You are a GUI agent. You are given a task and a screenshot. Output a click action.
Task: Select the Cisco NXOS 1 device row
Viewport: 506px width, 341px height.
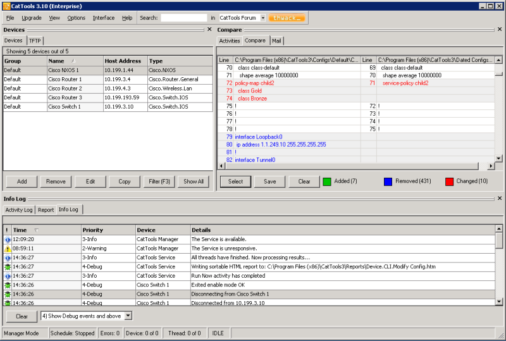point(108,70)
